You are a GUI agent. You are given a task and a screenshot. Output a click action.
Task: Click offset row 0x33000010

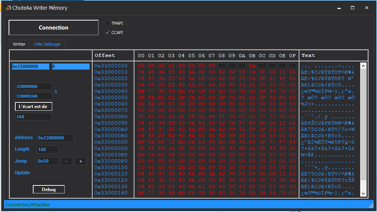(111, 72)
